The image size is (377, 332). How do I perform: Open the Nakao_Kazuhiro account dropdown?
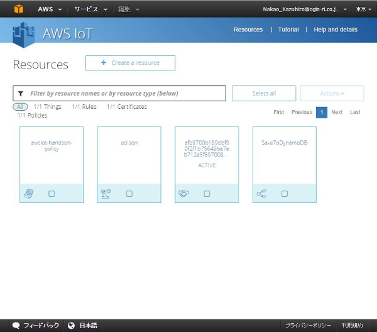coord(305,9)
